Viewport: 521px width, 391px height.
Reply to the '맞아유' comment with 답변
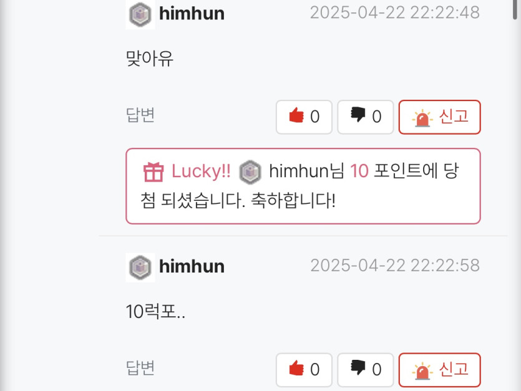click(x=140, y=115)
